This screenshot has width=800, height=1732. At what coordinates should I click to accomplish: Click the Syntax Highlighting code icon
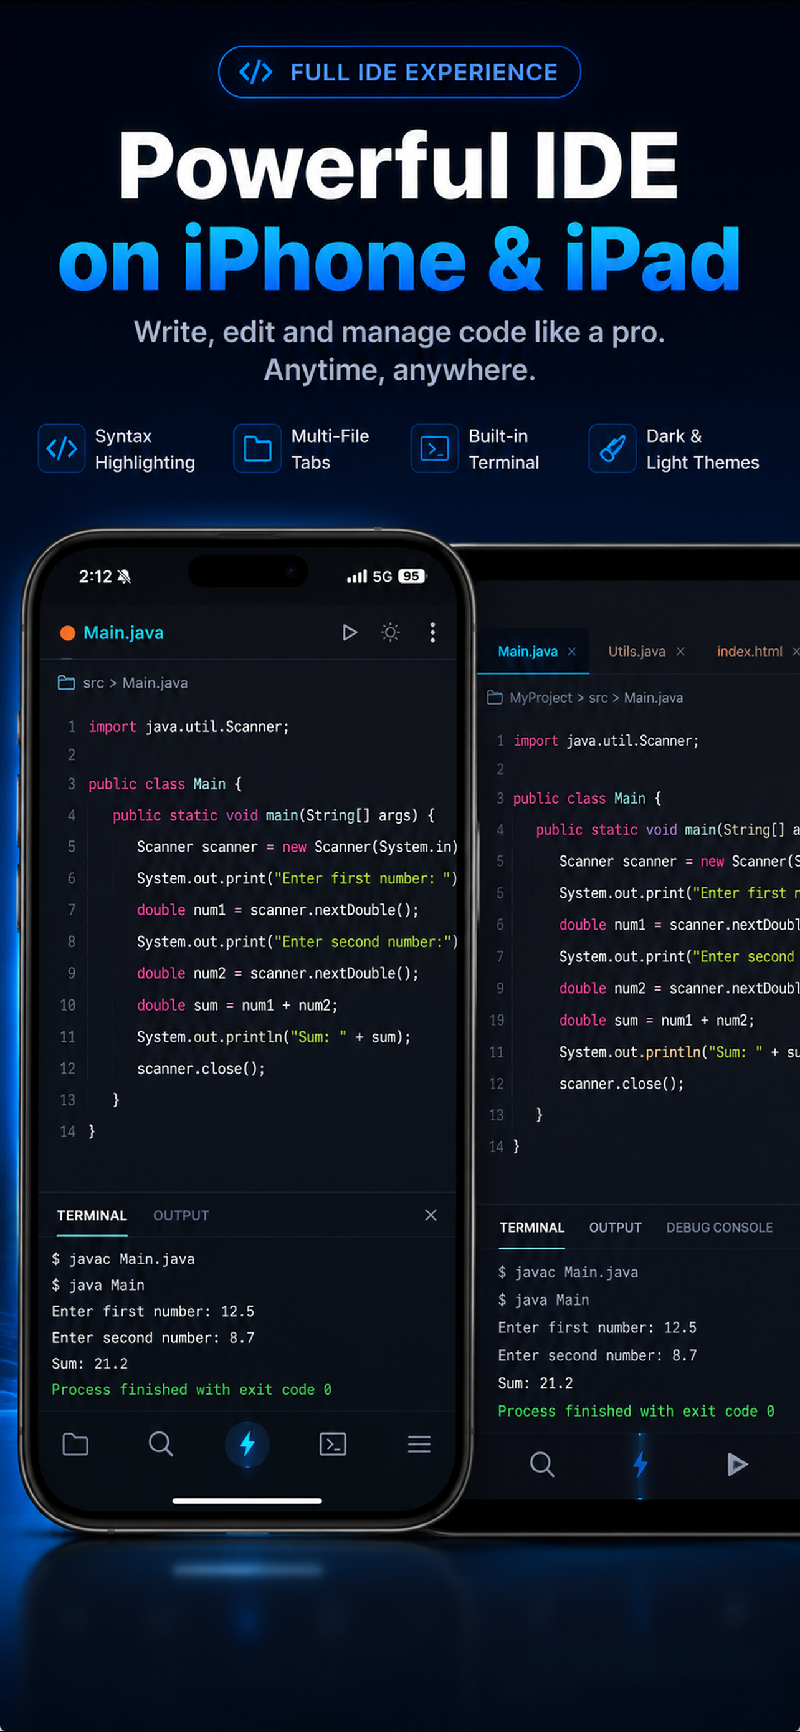(x=62, y=448)
